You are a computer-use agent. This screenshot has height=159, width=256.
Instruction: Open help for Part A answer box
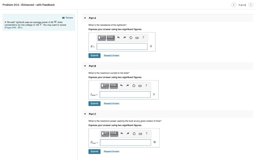pyautogui.click(x=143, y=37)
